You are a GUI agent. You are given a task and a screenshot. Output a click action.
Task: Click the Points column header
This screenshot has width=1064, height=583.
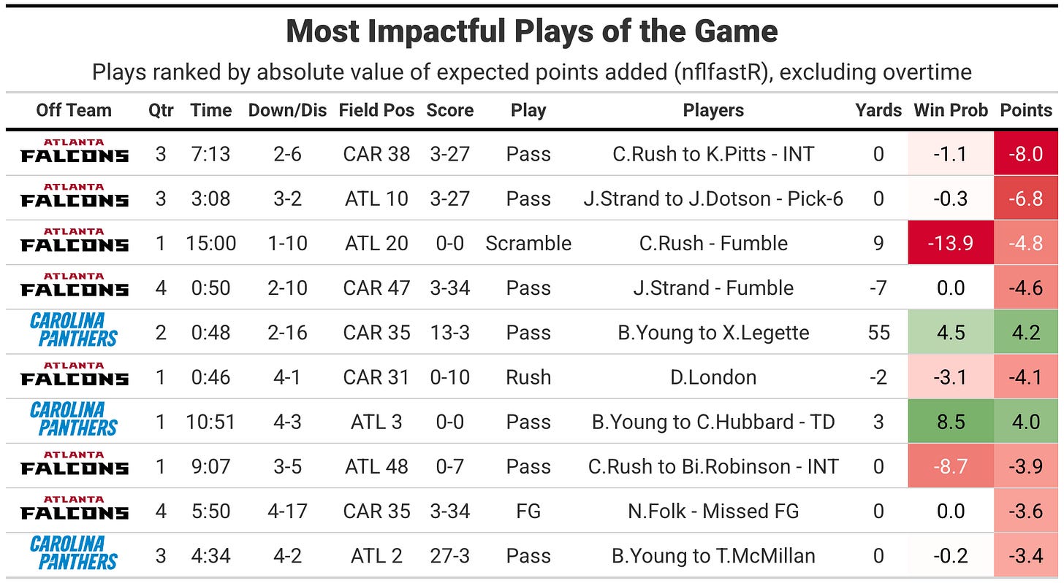click(x=1026, y=110)
